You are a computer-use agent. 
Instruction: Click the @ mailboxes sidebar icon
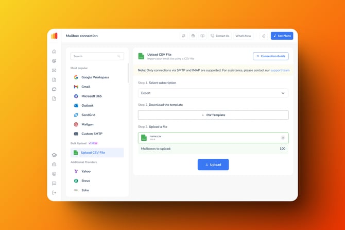[x=54, y=61]
